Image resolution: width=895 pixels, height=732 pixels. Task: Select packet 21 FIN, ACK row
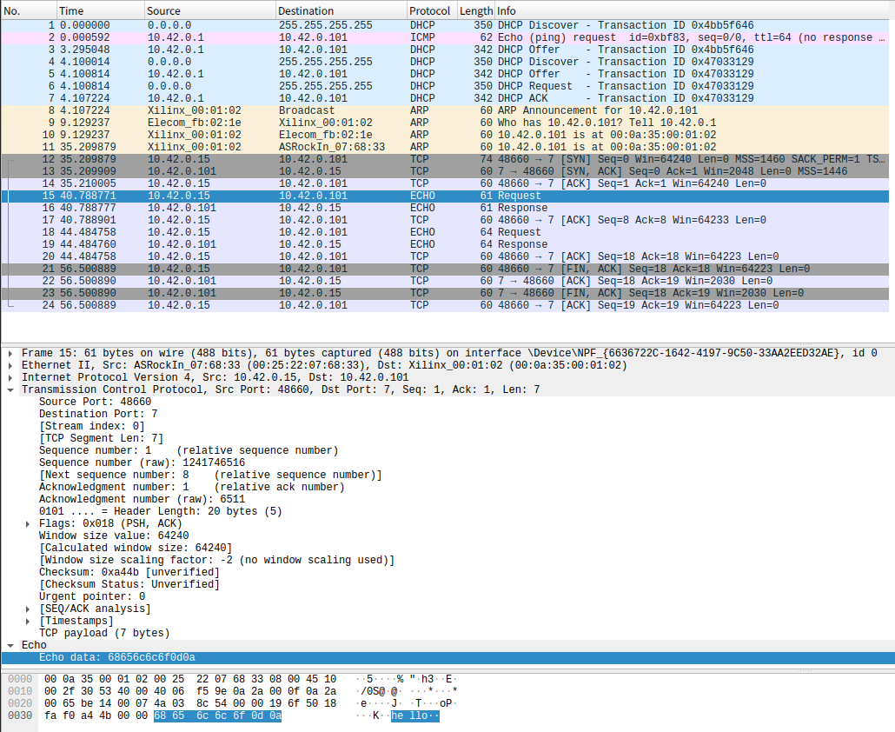[x=445, y=269]
